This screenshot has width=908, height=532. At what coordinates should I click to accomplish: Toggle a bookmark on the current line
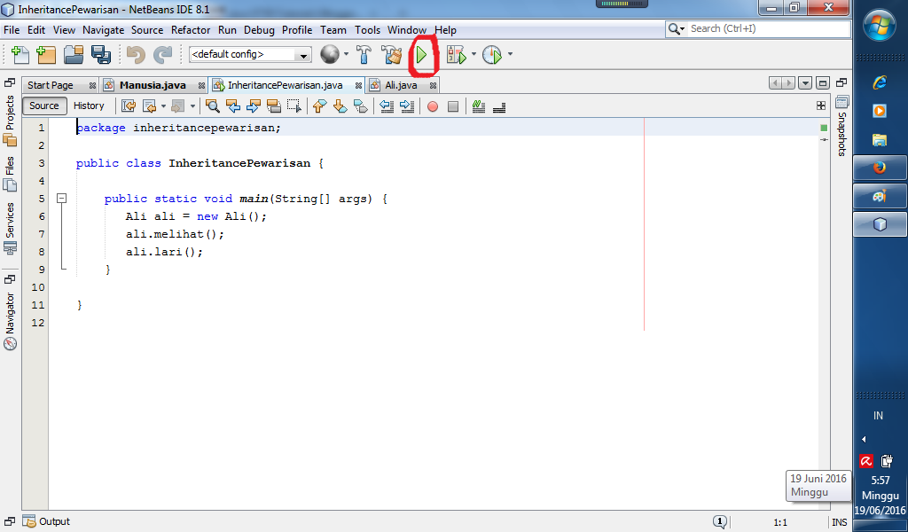click(360, 106)
